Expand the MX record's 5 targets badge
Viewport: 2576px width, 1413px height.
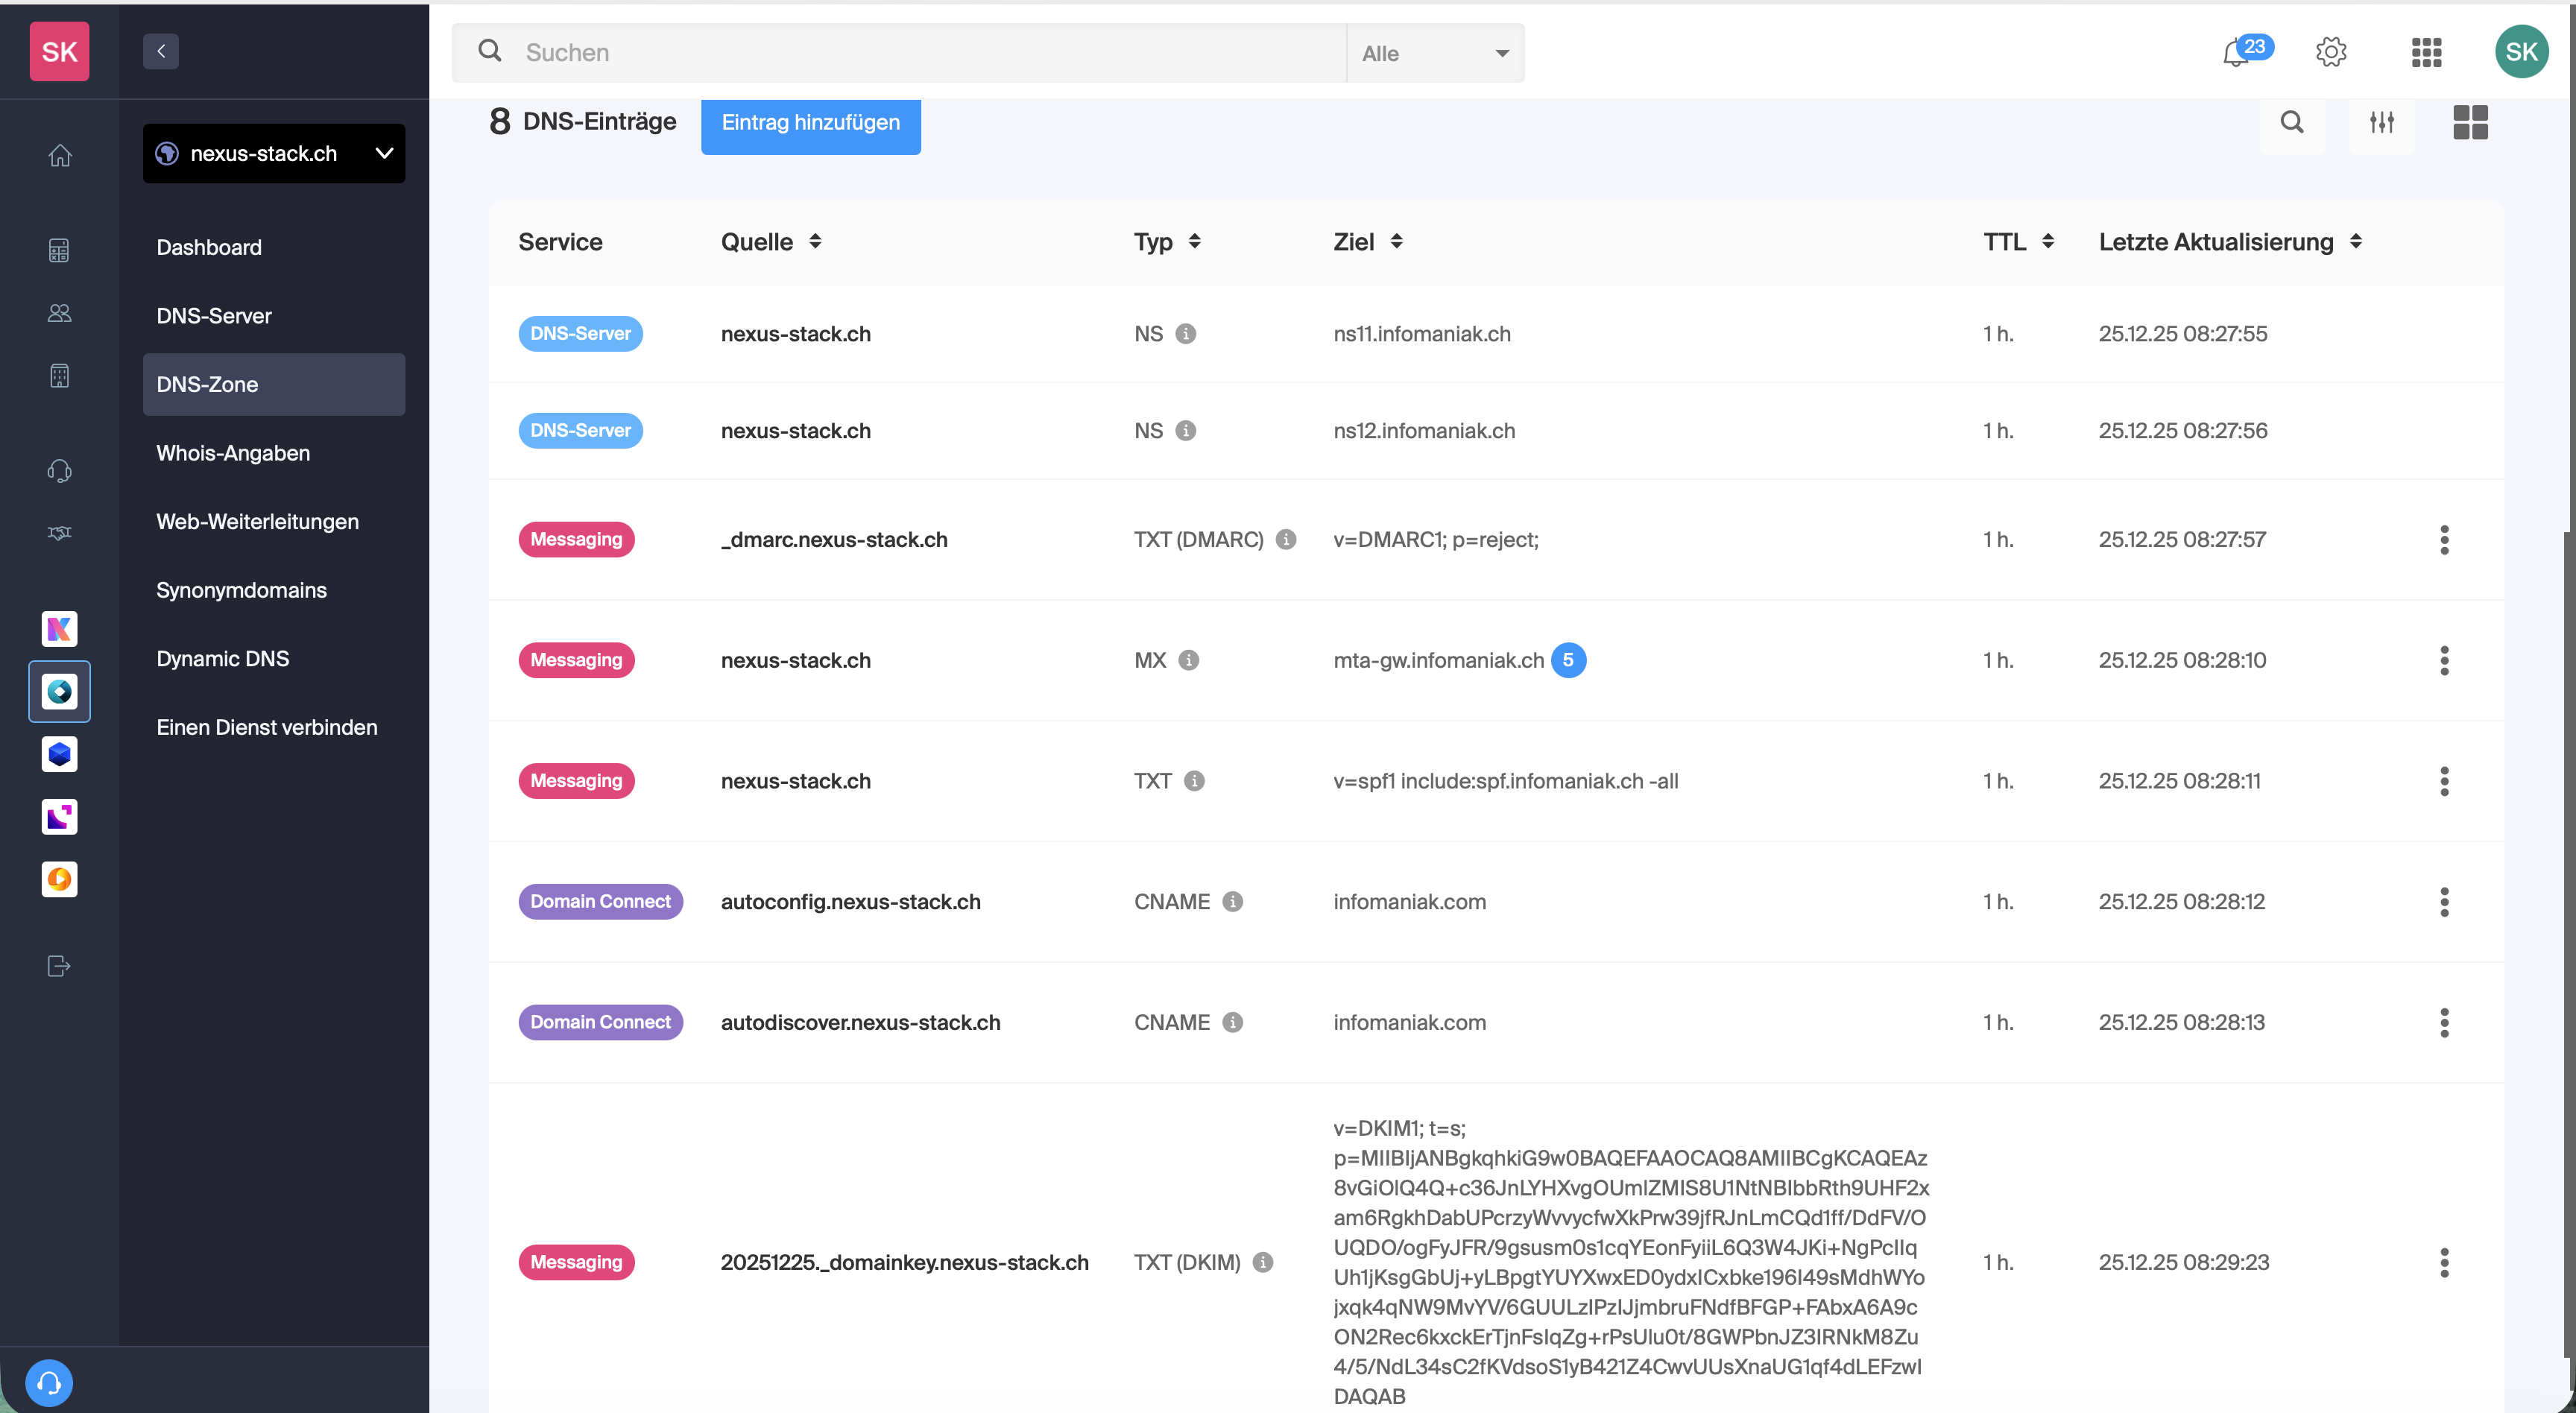[1568, 660]
